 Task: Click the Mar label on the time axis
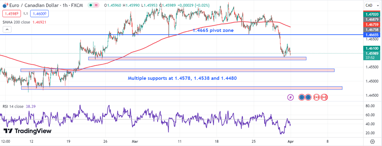(135, 141)
